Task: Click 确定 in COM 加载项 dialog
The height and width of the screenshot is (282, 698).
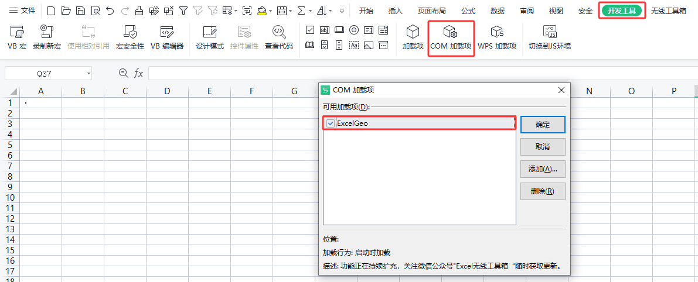Action: 543,125
